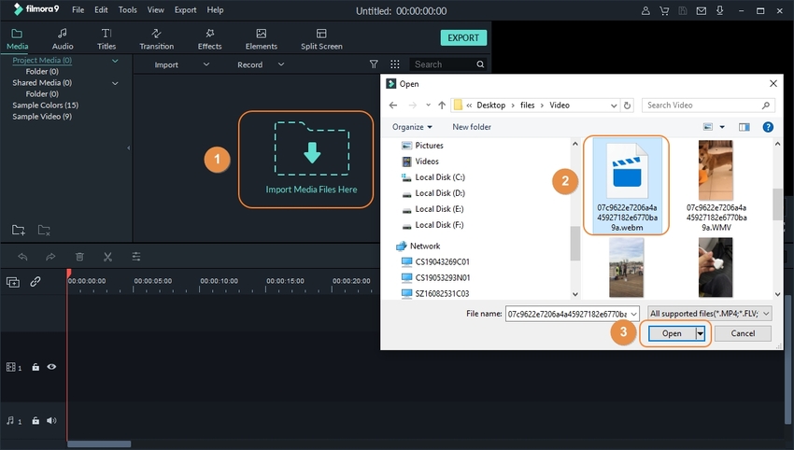The width and height of the screenshot is (794, 450).
Task: Select Sample Colors (15)
Action: point(45,105)
